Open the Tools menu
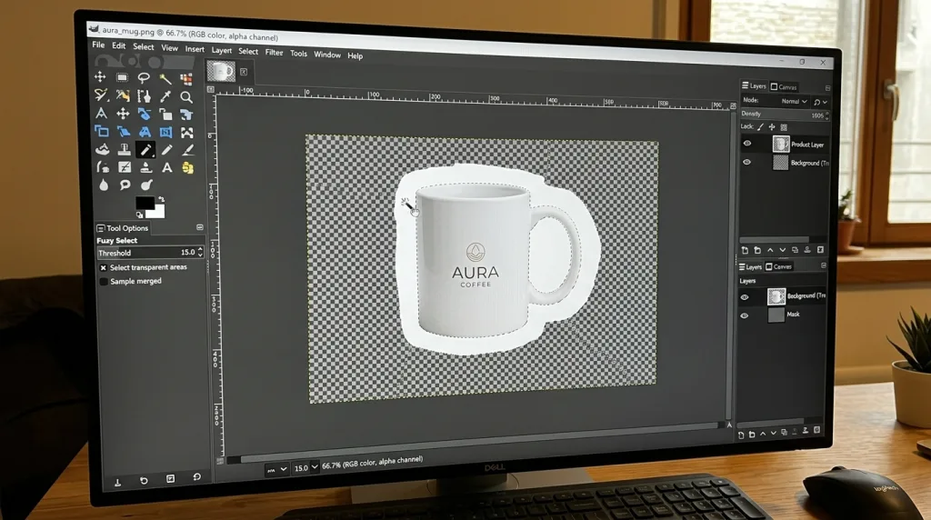 coord(298,54)
